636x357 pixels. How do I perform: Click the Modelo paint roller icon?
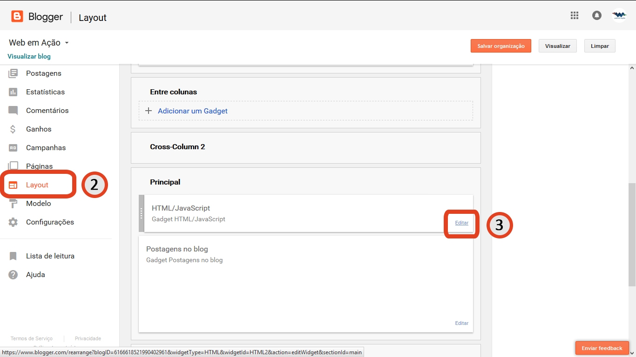coord(13,204)
